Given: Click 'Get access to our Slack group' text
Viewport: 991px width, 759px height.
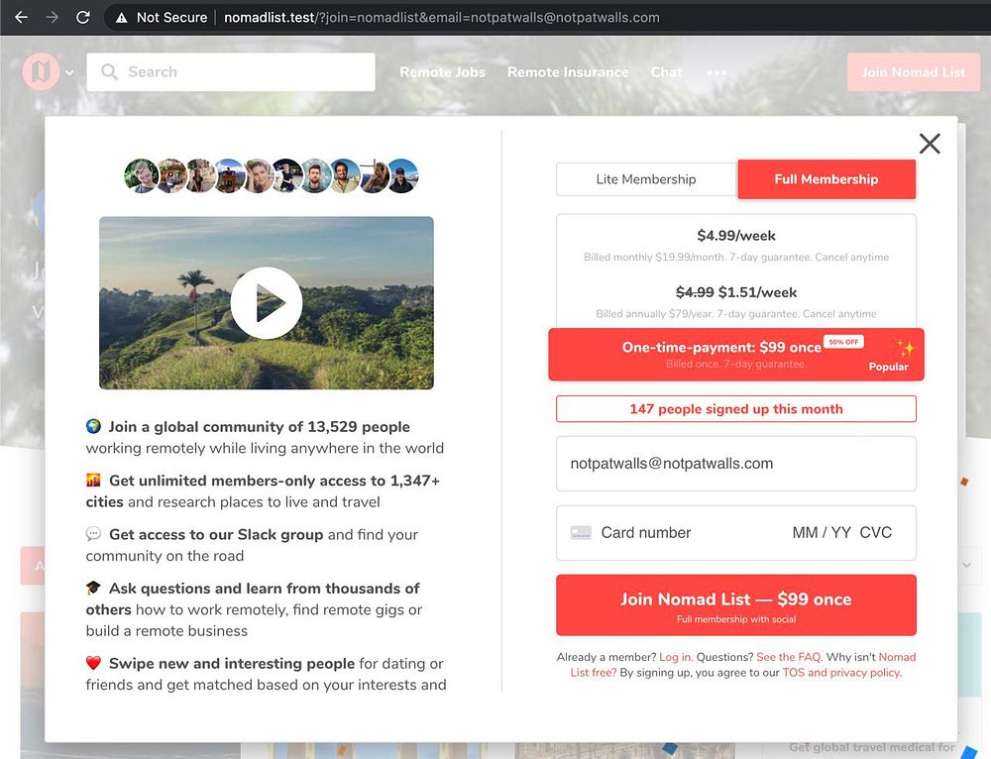Looking at the screenshot, I should point(216,535).
